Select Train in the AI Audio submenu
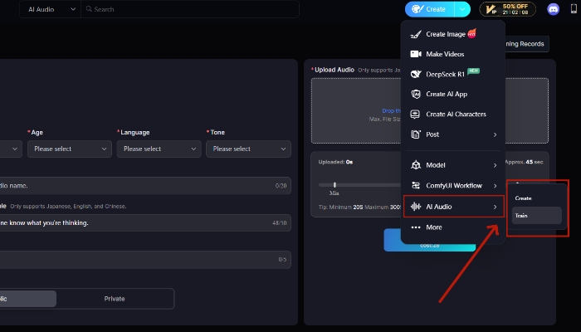The image size is (581, 332). pyautogui.click(x=536, y=215)
